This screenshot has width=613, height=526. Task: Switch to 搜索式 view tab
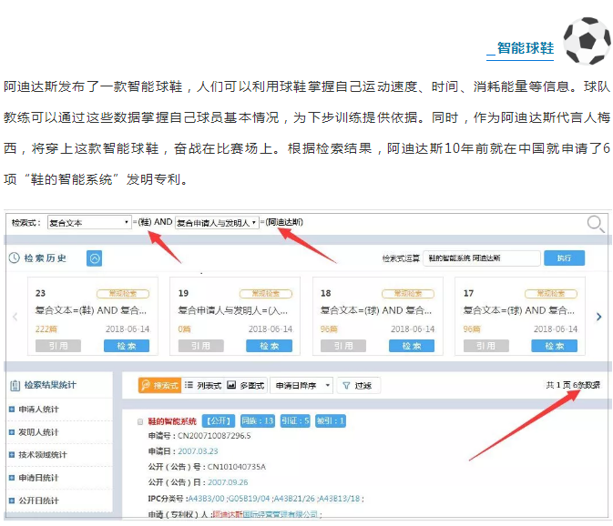click(x=159, y=386)
